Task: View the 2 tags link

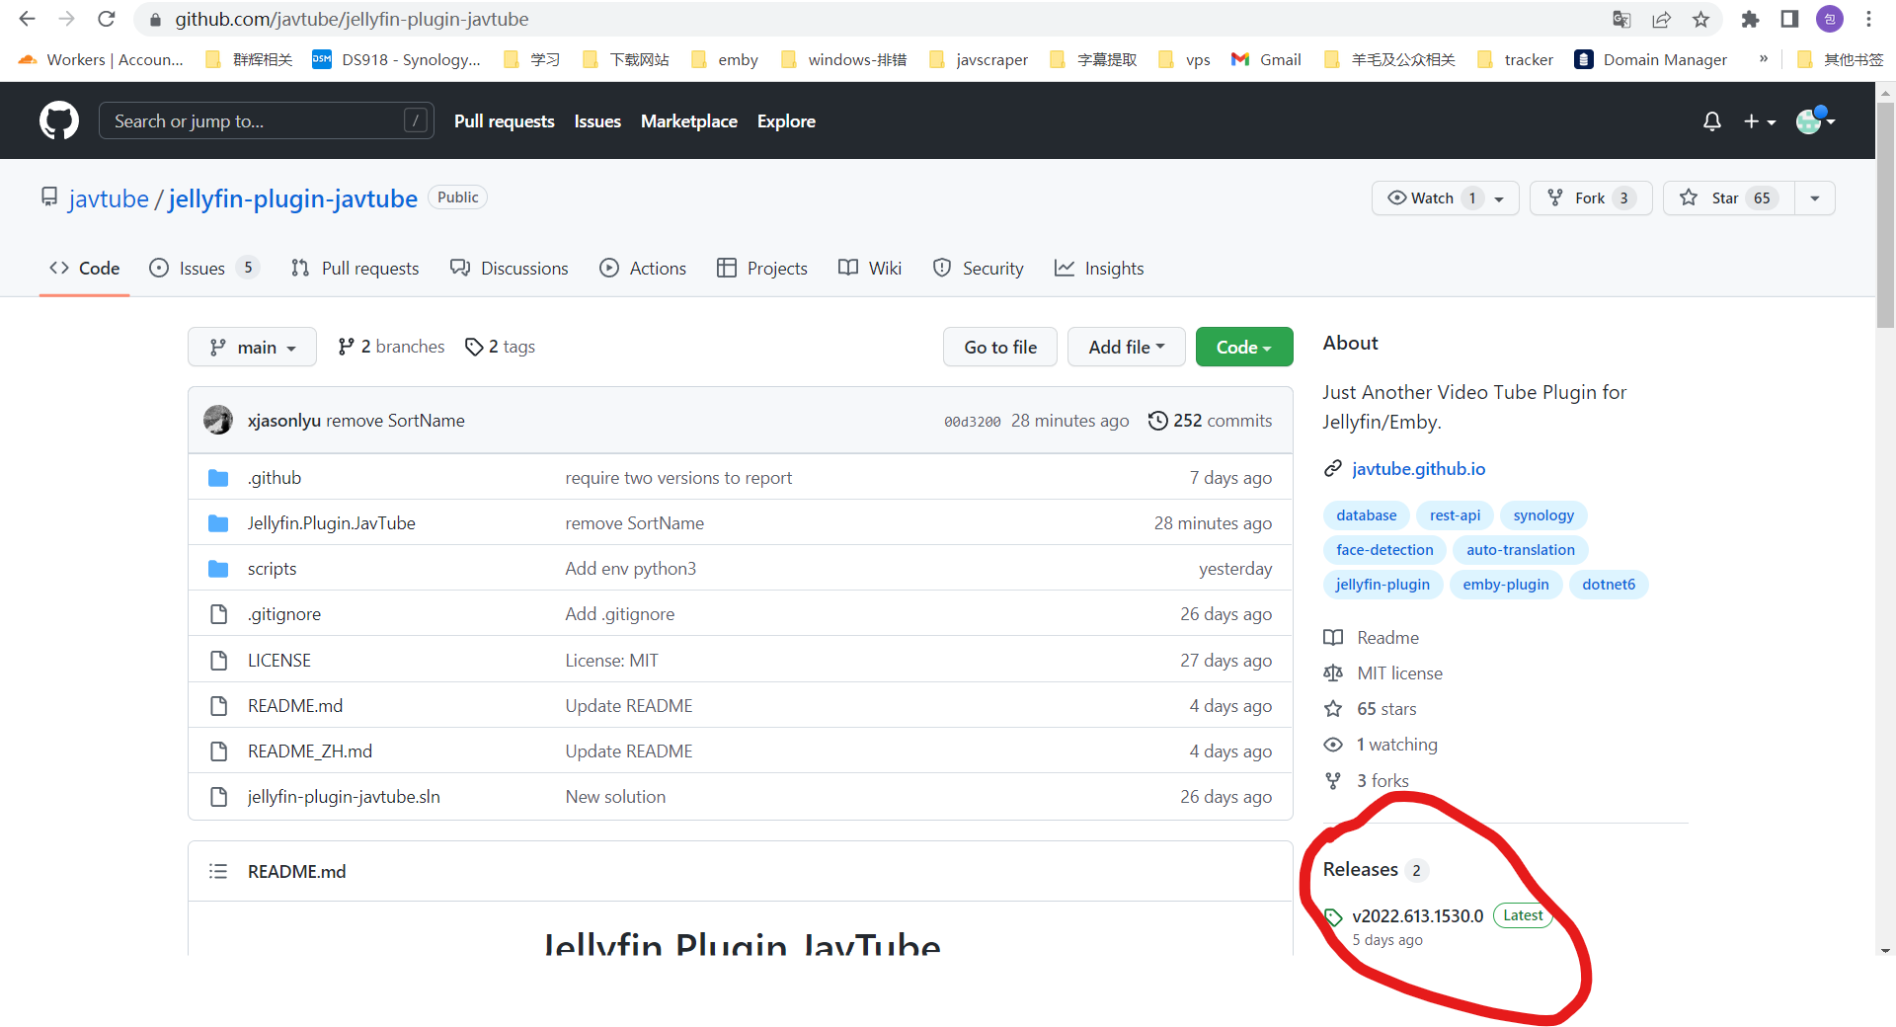Action: click(x=501, y=347)
